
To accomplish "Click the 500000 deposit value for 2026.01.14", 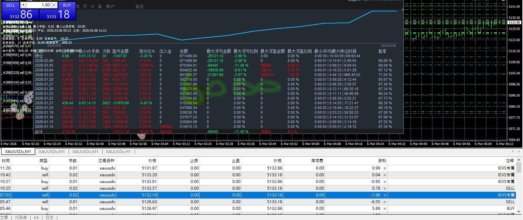I will [166, 126].
